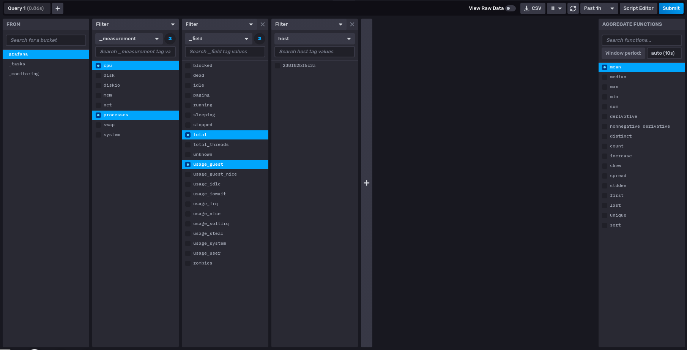Switch to the Script Editor
This screenshot has width=687, height=350.
pyautogui.click(x=638, y=8)
